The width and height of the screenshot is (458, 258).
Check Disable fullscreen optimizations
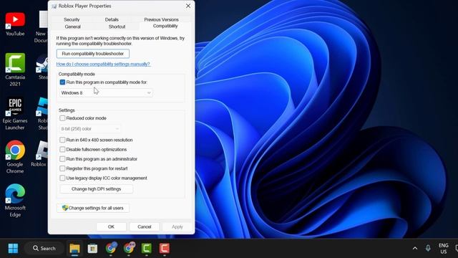click(62, 150)
